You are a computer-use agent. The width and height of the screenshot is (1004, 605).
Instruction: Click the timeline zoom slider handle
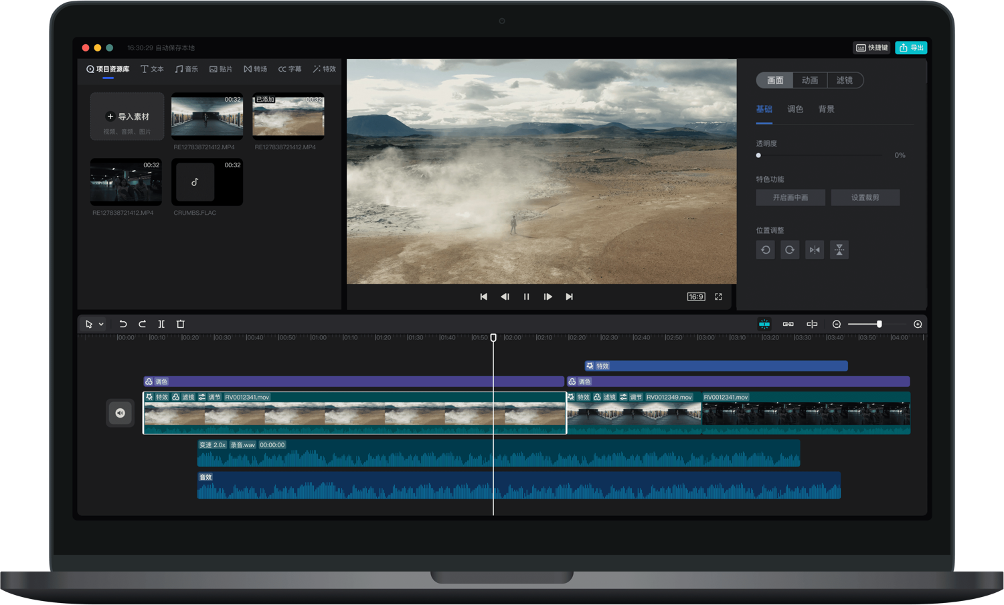pyautogui.click(x=879, y=324)
